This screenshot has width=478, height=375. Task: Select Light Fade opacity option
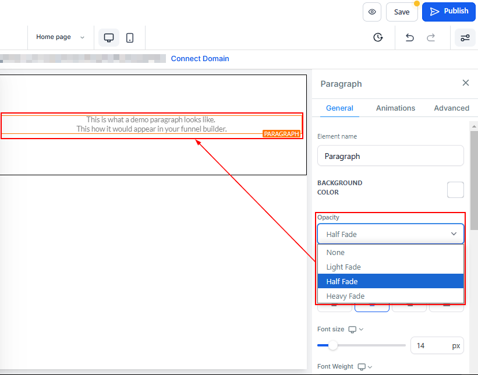[344, 267]
